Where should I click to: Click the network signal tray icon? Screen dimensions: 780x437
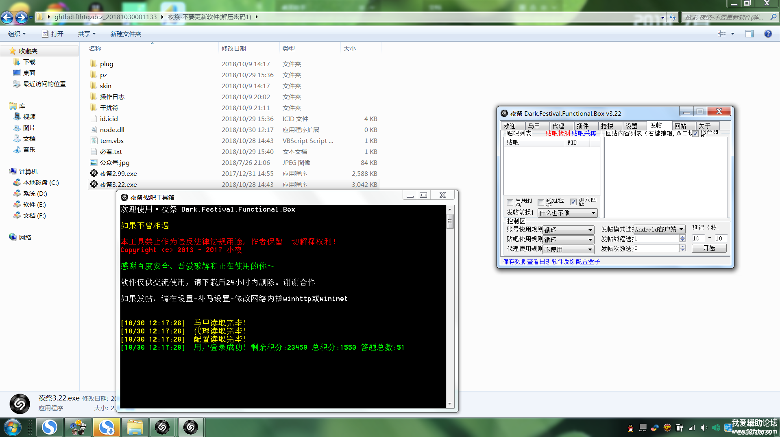coord(692,428)
